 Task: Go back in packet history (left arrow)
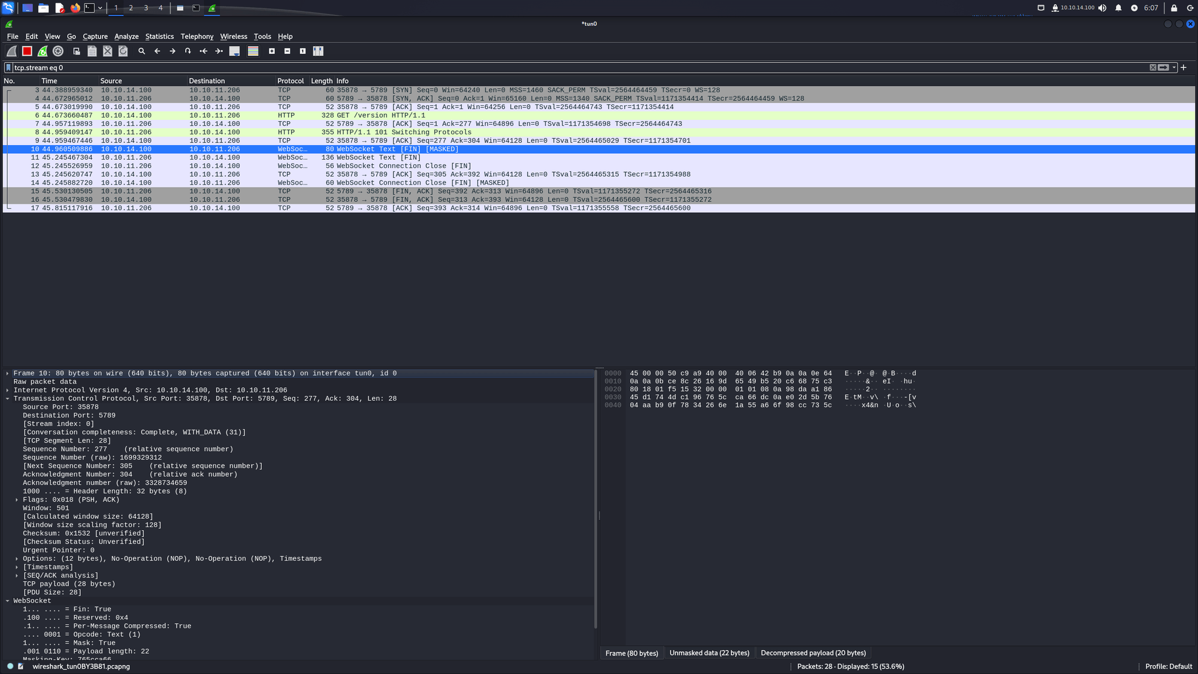pos(158,52)
